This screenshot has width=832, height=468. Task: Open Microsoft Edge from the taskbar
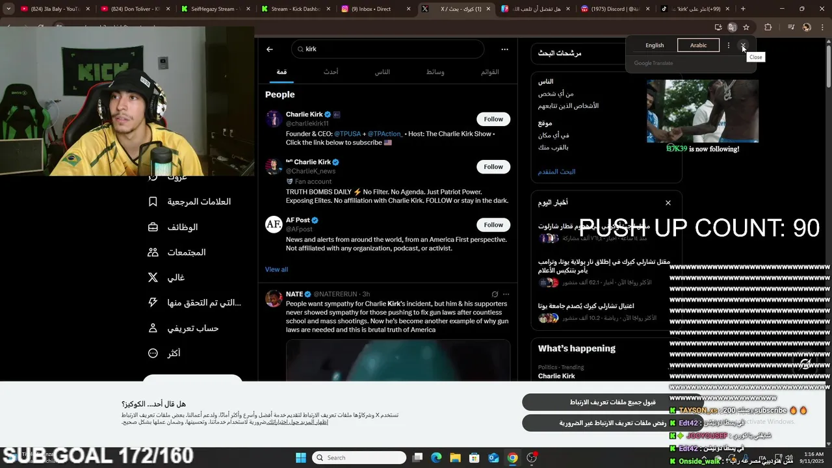coord(436,458)
